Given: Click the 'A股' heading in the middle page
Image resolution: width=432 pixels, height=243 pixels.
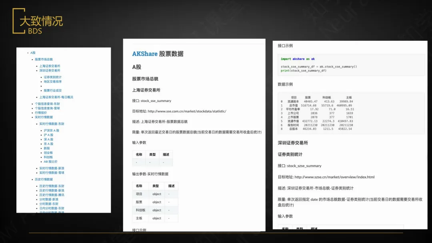Looking at the screenshot, I should click(x=137, y=67).
